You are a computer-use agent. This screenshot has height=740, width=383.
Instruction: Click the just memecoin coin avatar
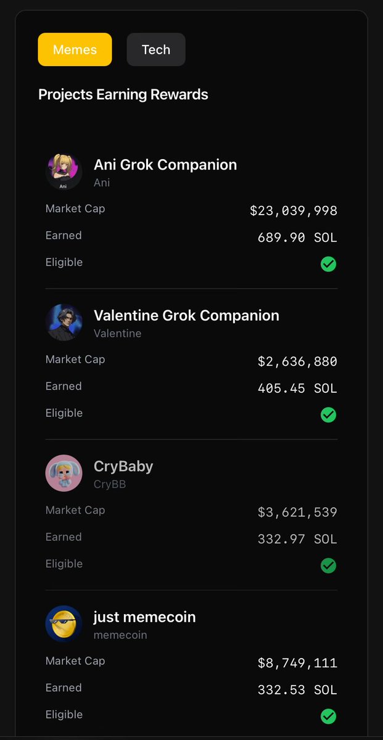[64, 624]
